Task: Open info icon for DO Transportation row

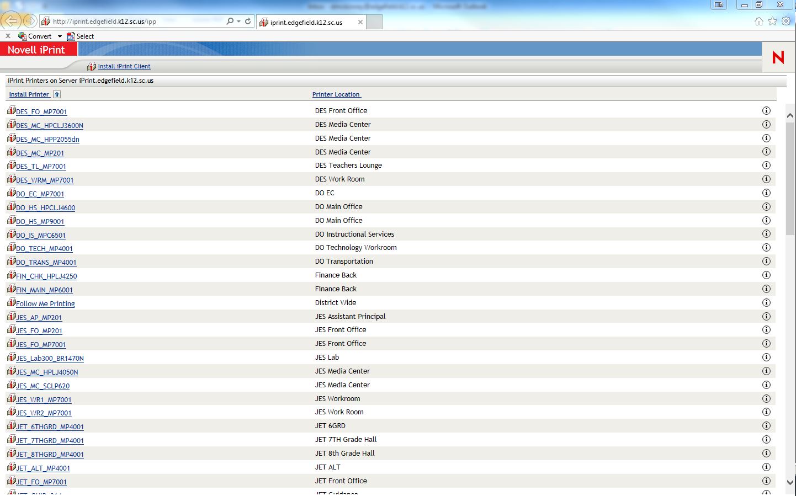Action: click(x=766, y=262)
